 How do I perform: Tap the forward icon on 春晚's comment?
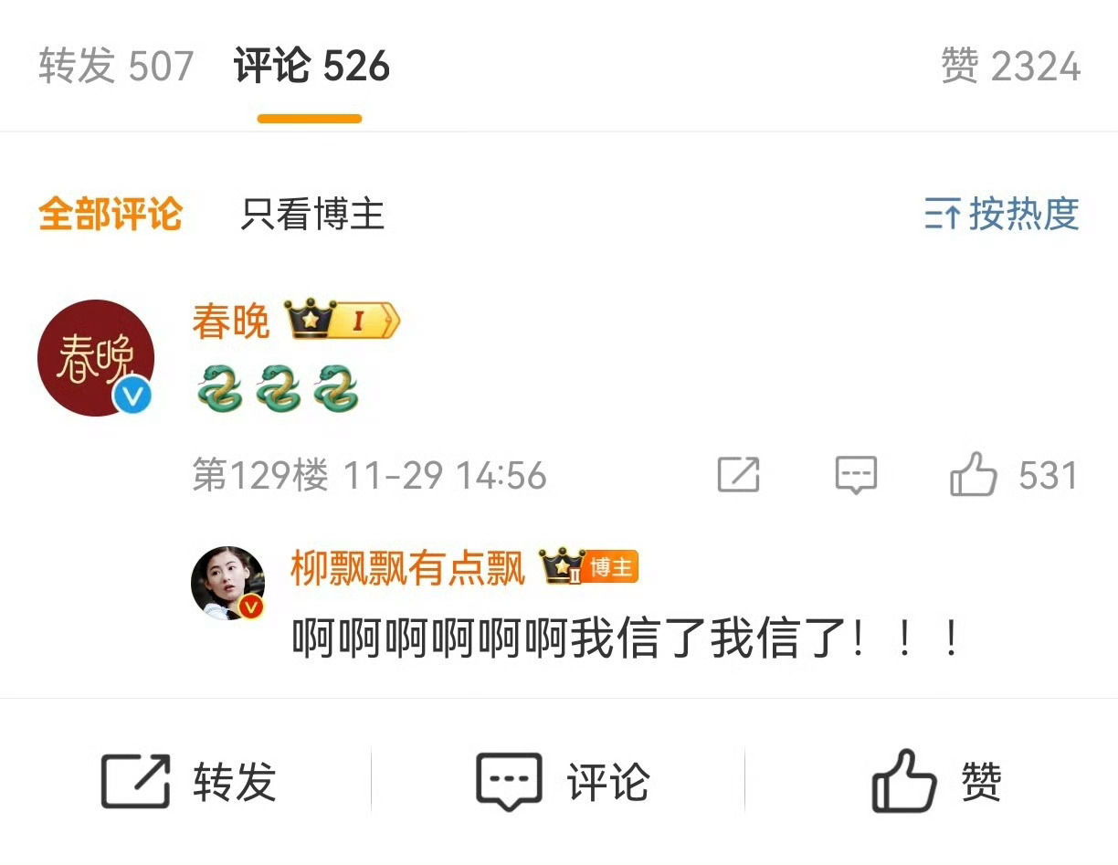(x=738, y=474)
